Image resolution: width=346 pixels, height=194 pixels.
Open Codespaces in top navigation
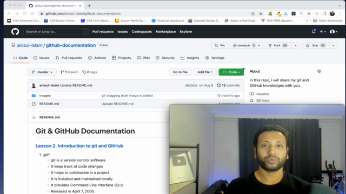click(x=142, y=32)
